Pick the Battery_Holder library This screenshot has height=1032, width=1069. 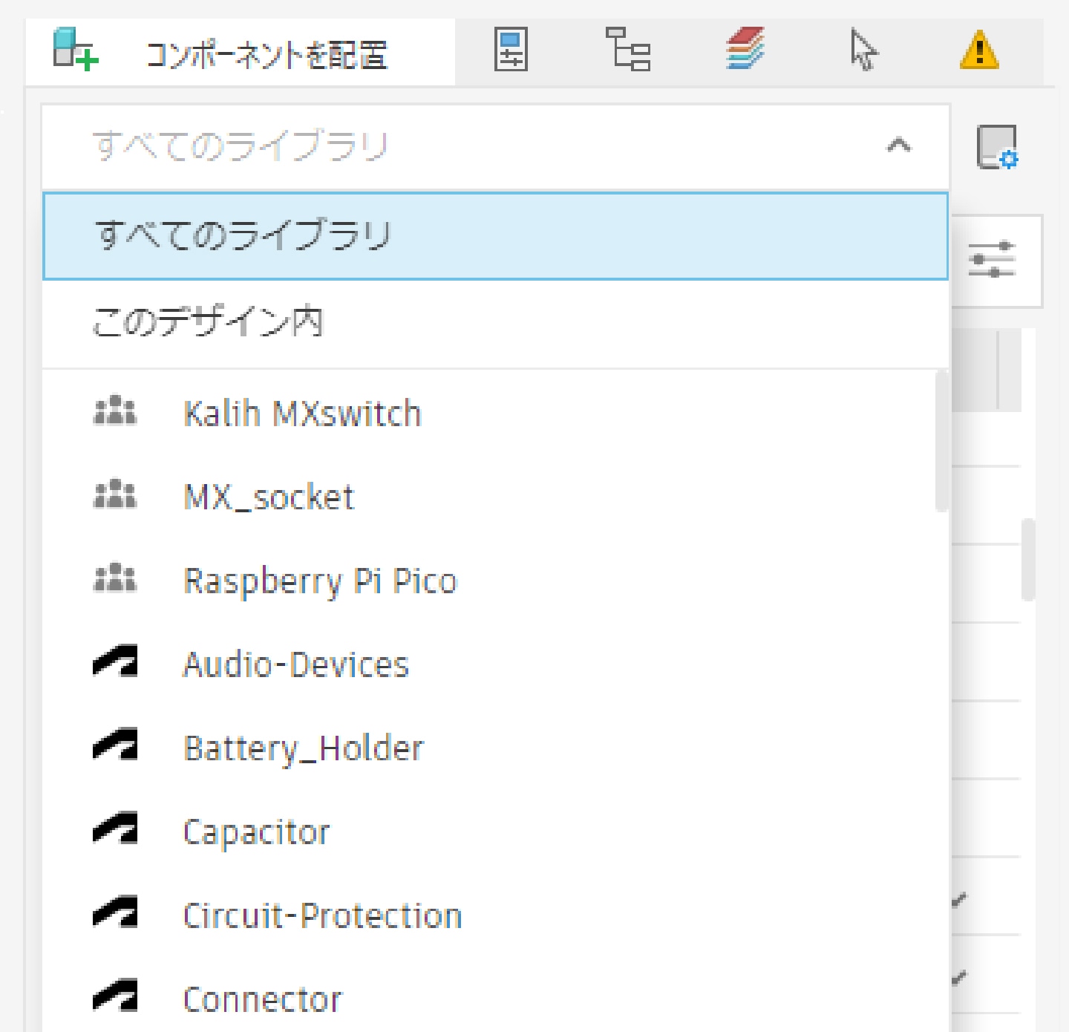(x=303, y=748)
